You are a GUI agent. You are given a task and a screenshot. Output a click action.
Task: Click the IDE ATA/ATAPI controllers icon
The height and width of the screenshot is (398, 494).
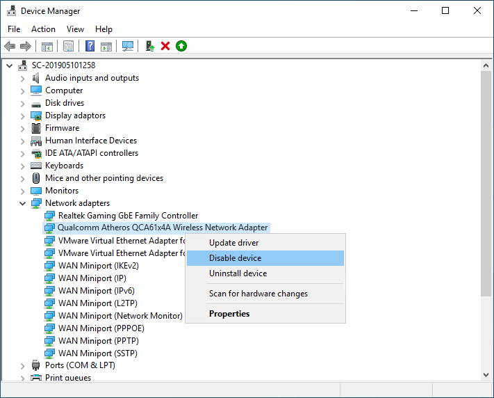click(x=36, y=154)
